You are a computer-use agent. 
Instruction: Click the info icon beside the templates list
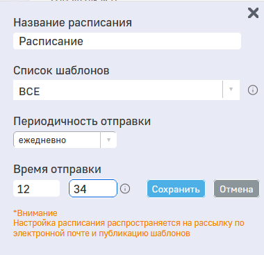coord(253,90)
